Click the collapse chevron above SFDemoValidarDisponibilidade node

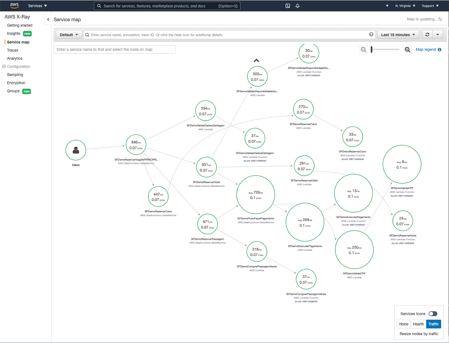[x=256, y=60]
